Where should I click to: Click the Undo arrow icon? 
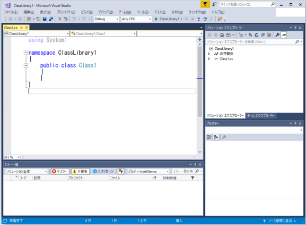coord(74,19)
